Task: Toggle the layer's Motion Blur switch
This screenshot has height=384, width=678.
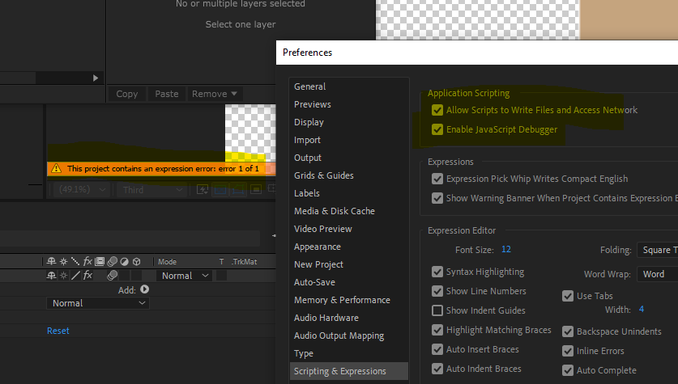Action: click(x=112, y=276)
